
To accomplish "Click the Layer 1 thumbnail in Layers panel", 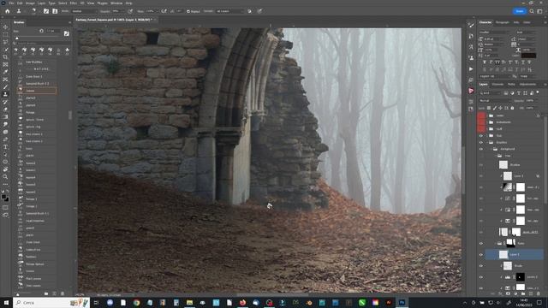I will (x=503, y=255).
